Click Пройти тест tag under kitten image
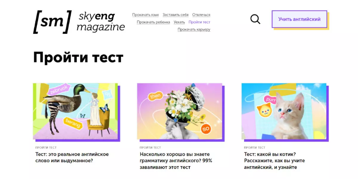The image size is (358, 179). (254, 148)
